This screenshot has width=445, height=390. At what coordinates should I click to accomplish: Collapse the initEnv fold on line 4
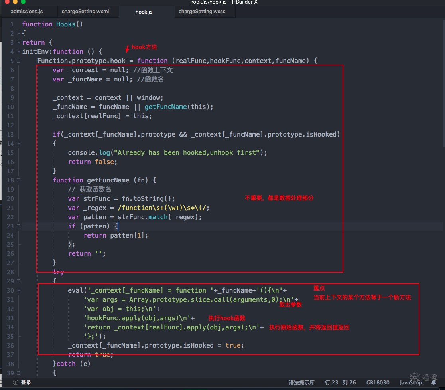pyautogui.click(x=18, y=51)
